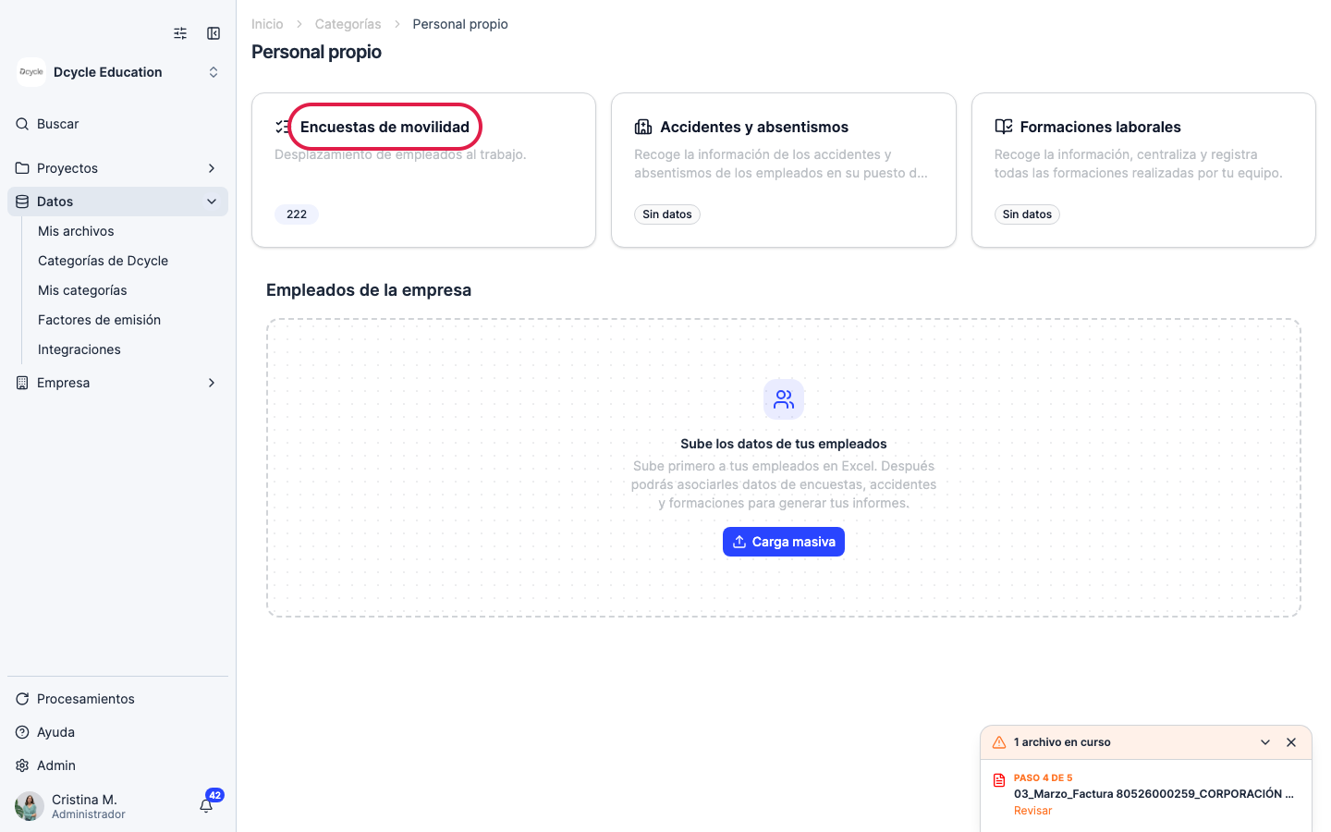Expand the Proyectos menu chevron
Viewport: 1331px width, 832px height.
click(212, 168)
